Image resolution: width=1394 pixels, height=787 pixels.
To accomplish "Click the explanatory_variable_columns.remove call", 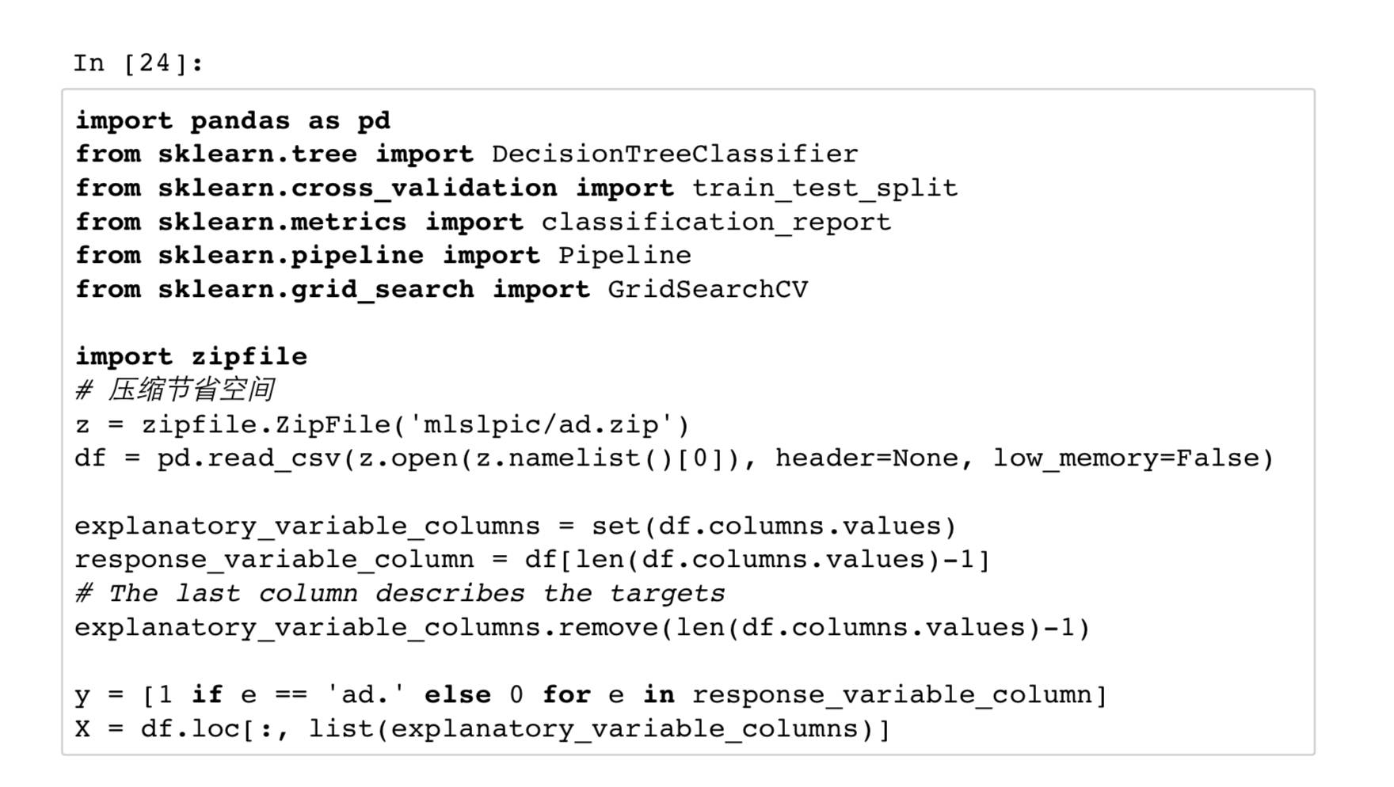I will click(582, 627).
